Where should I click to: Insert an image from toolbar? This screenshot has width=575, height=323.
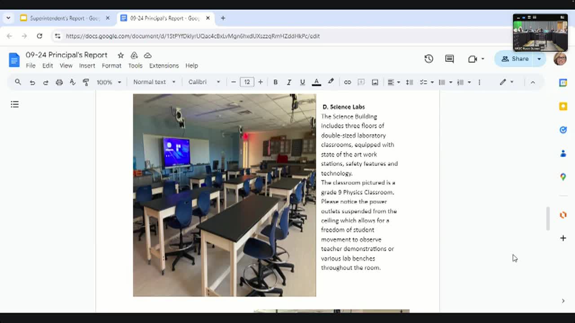[375, 82]
